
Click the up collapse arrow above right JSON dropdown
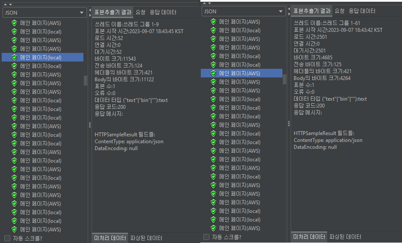tap(205, 3)
